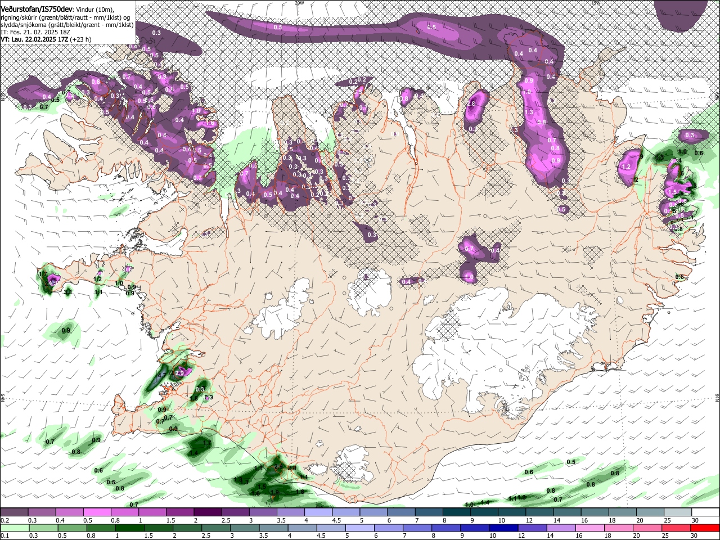Select the "0.2" tick label in the color legend
This screenshot has height=540, width=720.
[x=5, y=520]
